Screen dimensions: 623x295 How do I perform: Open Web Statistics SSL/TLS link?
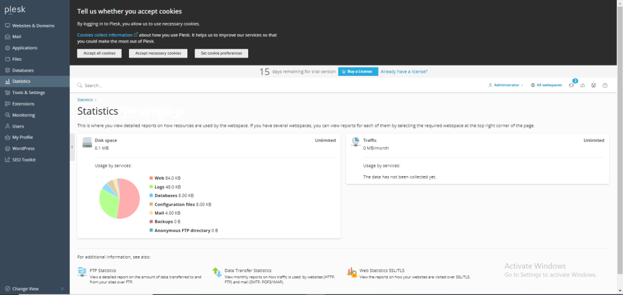pyautogui.click(x=382, y=271)
